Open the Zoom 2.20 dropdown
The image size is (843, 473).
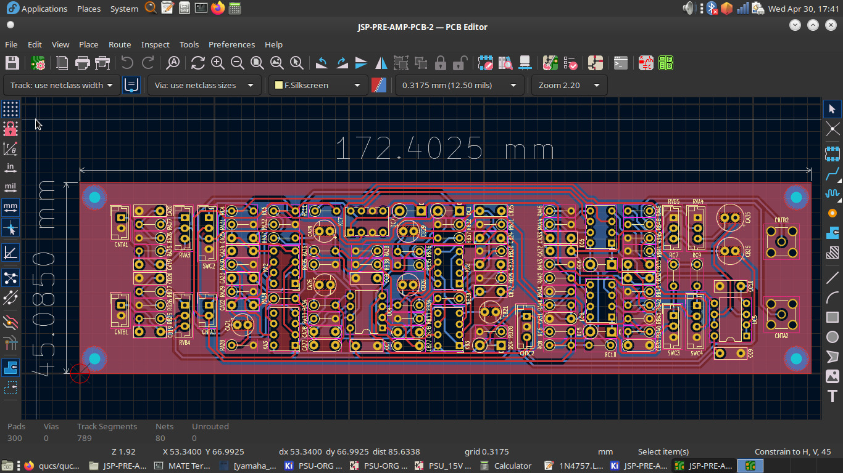click(569, 85)
